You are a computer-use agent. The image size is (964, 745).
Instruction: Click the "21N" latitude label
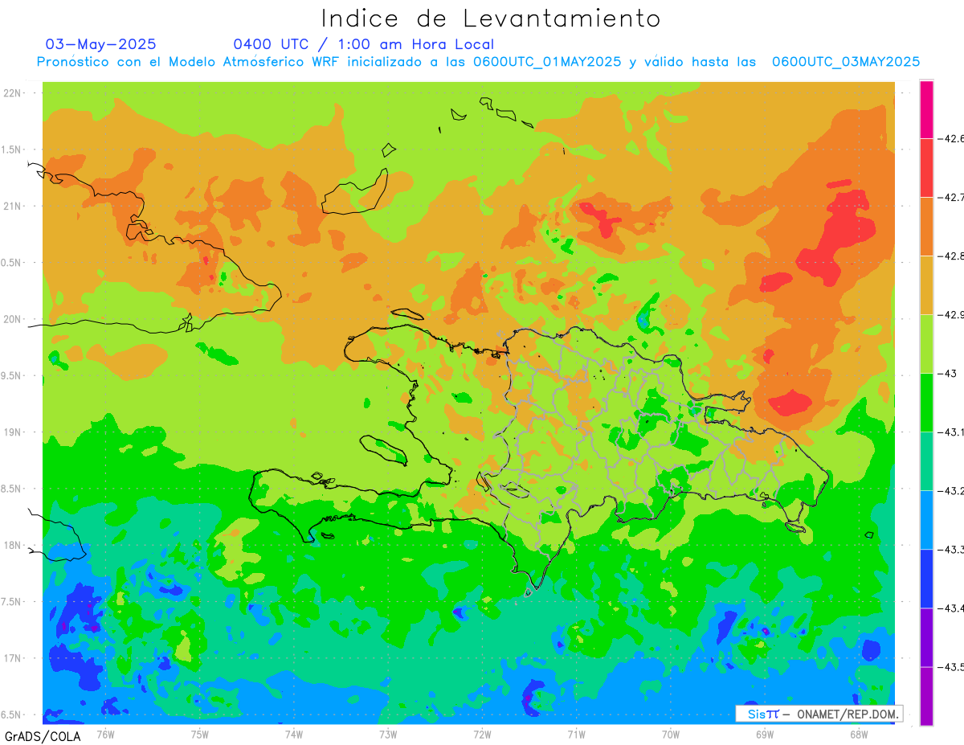coord(13,207)
